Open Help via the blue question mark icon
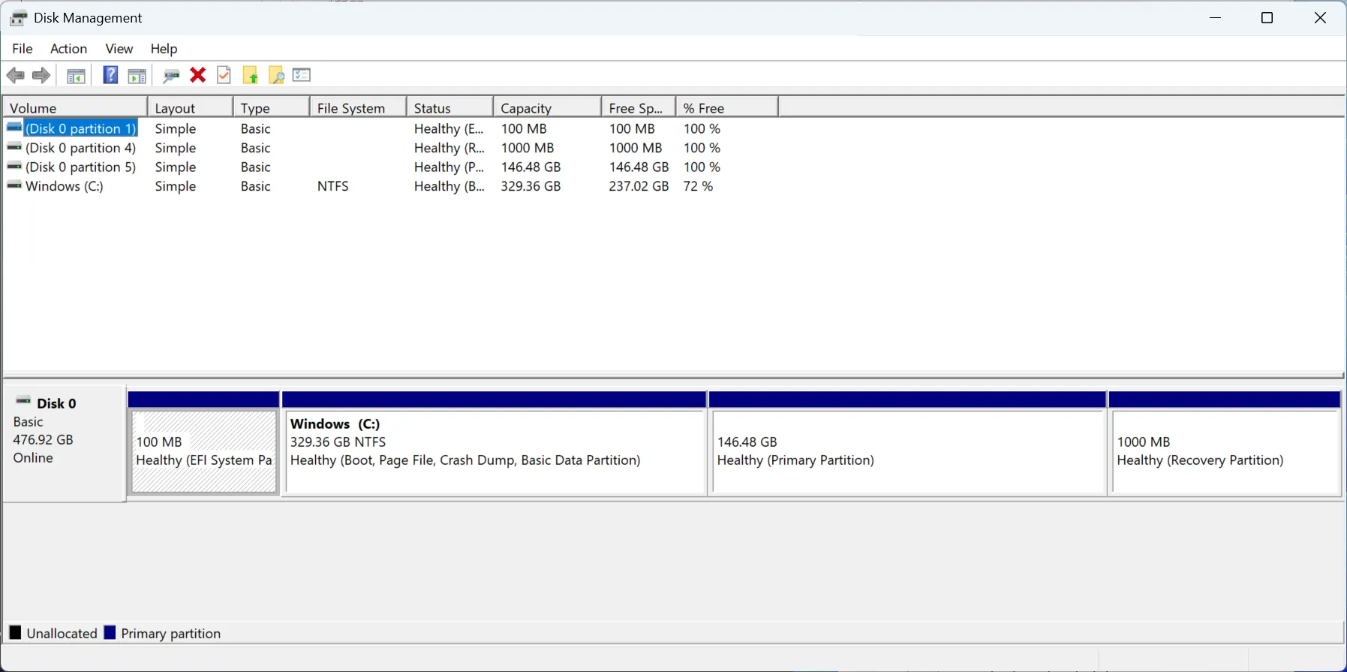 110,75
